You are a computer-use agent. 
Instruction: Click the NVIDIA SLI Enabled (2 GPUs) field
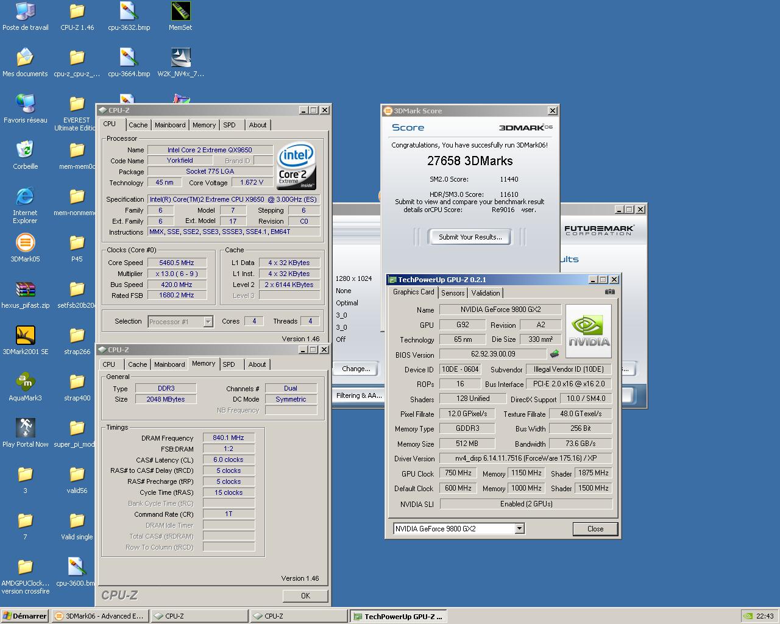click(526, 504)
